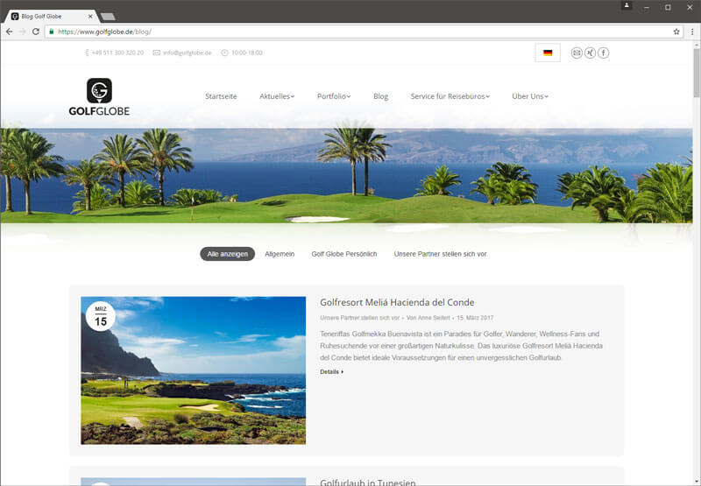Image resolution: width=701 pixels, height=486 pixels.
Task: Click the browser back arrow
Action: [x=10, y=32]
